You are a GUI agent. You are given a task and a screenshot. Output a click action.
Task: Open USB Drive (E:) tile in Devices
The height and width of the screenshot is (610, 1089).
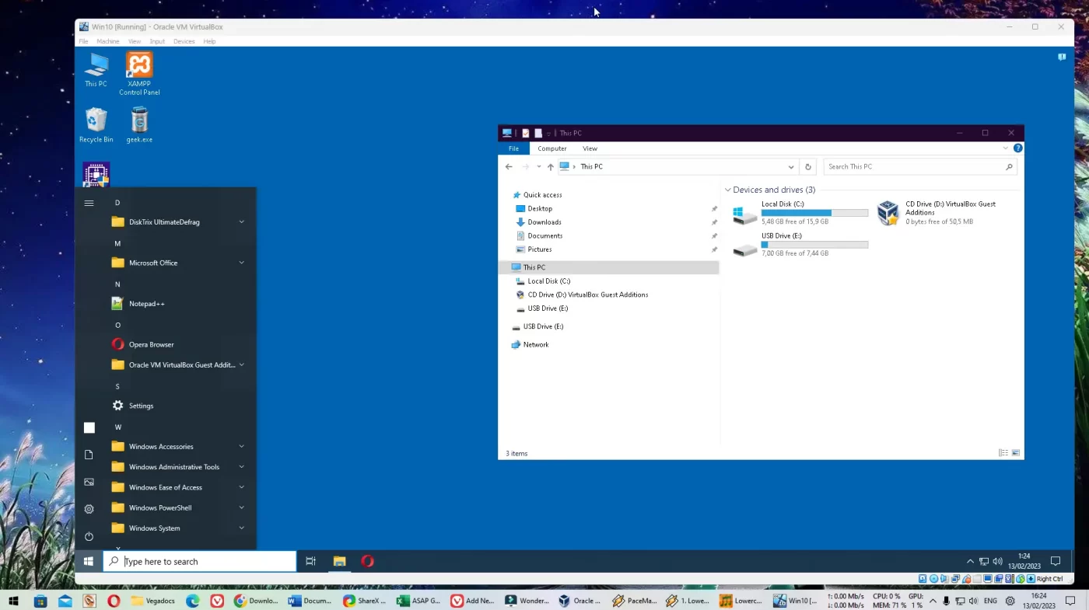[x=800, y=245]
